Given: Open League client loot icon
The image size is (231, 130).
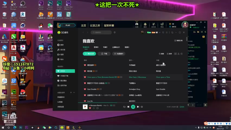Looking at the screenshot, I should pyautogui.click(x=154, y=25).
